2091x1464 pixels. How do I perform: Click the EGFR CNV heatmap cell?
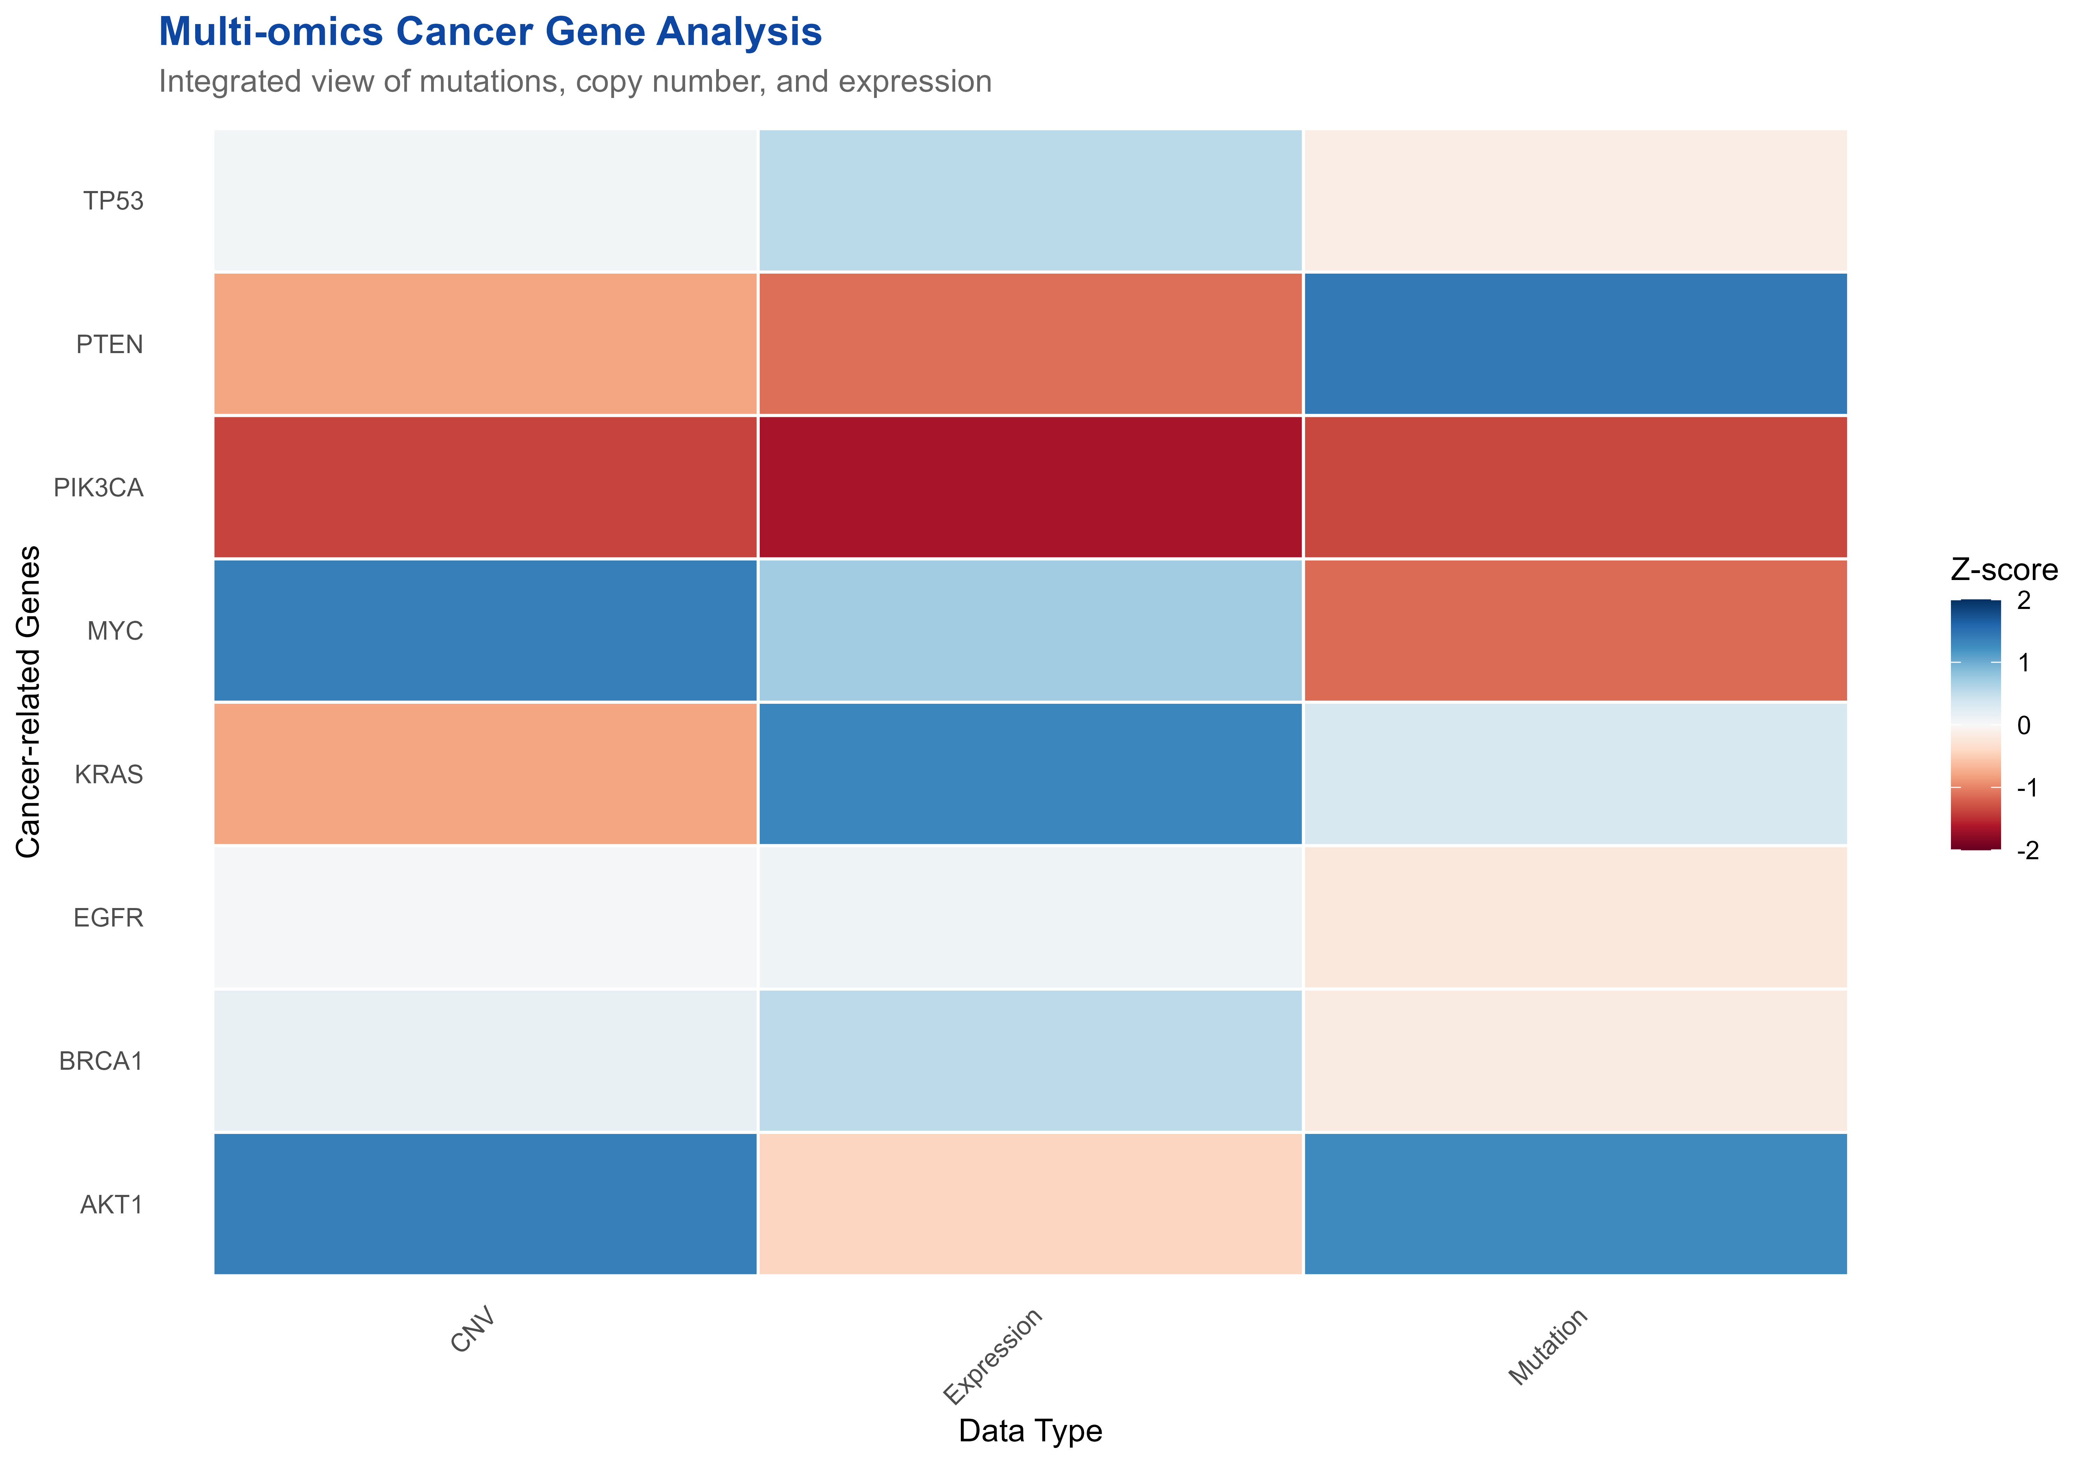(485, 916)
